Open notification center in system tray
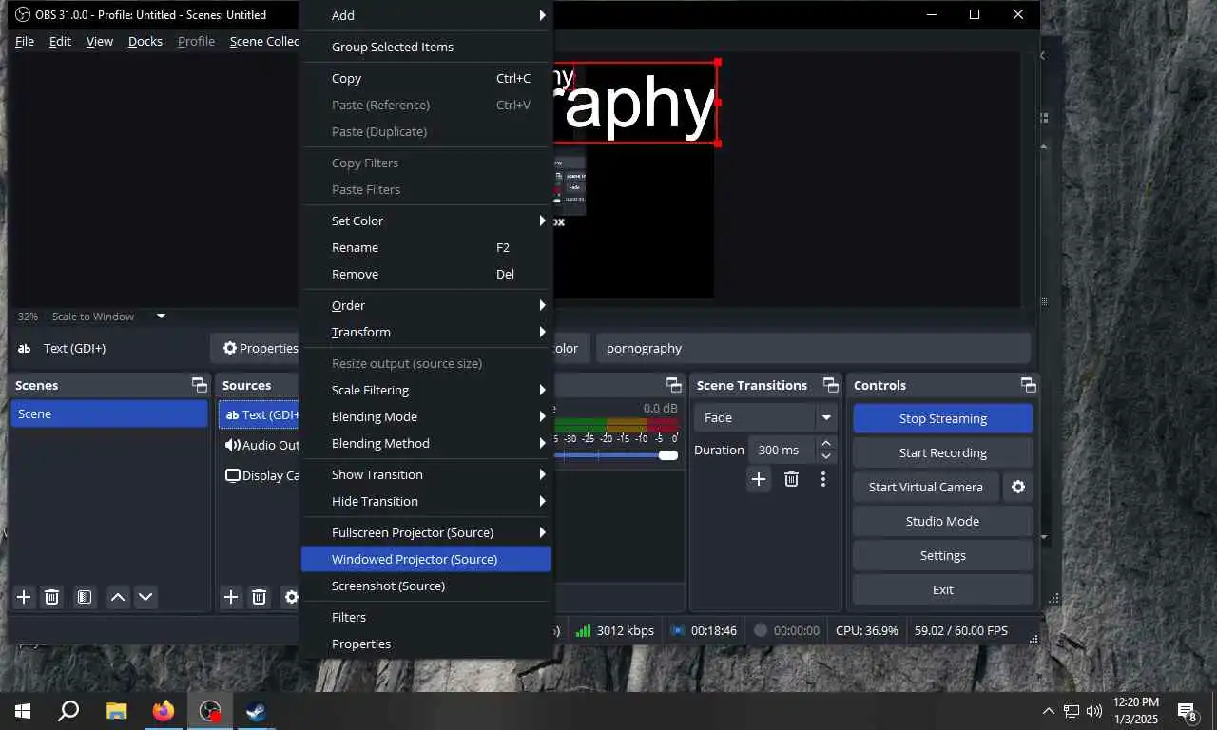 1188,711
